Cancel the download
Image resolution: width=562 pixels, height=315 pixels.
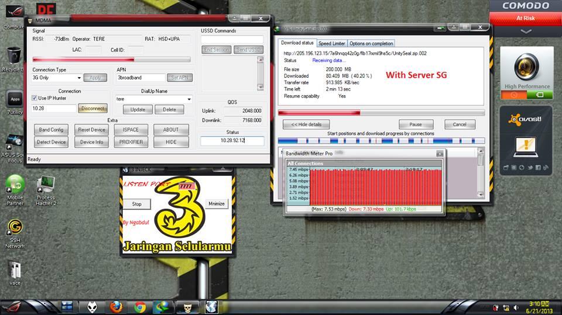tap(460, 124)
